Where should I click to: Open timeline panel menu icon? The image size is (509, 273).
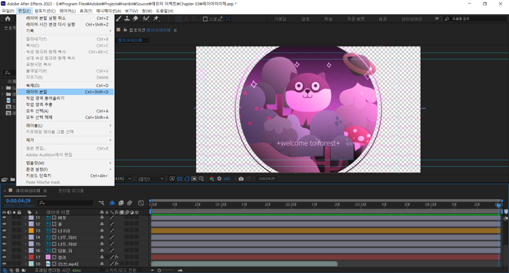click(x=45, y=191)
